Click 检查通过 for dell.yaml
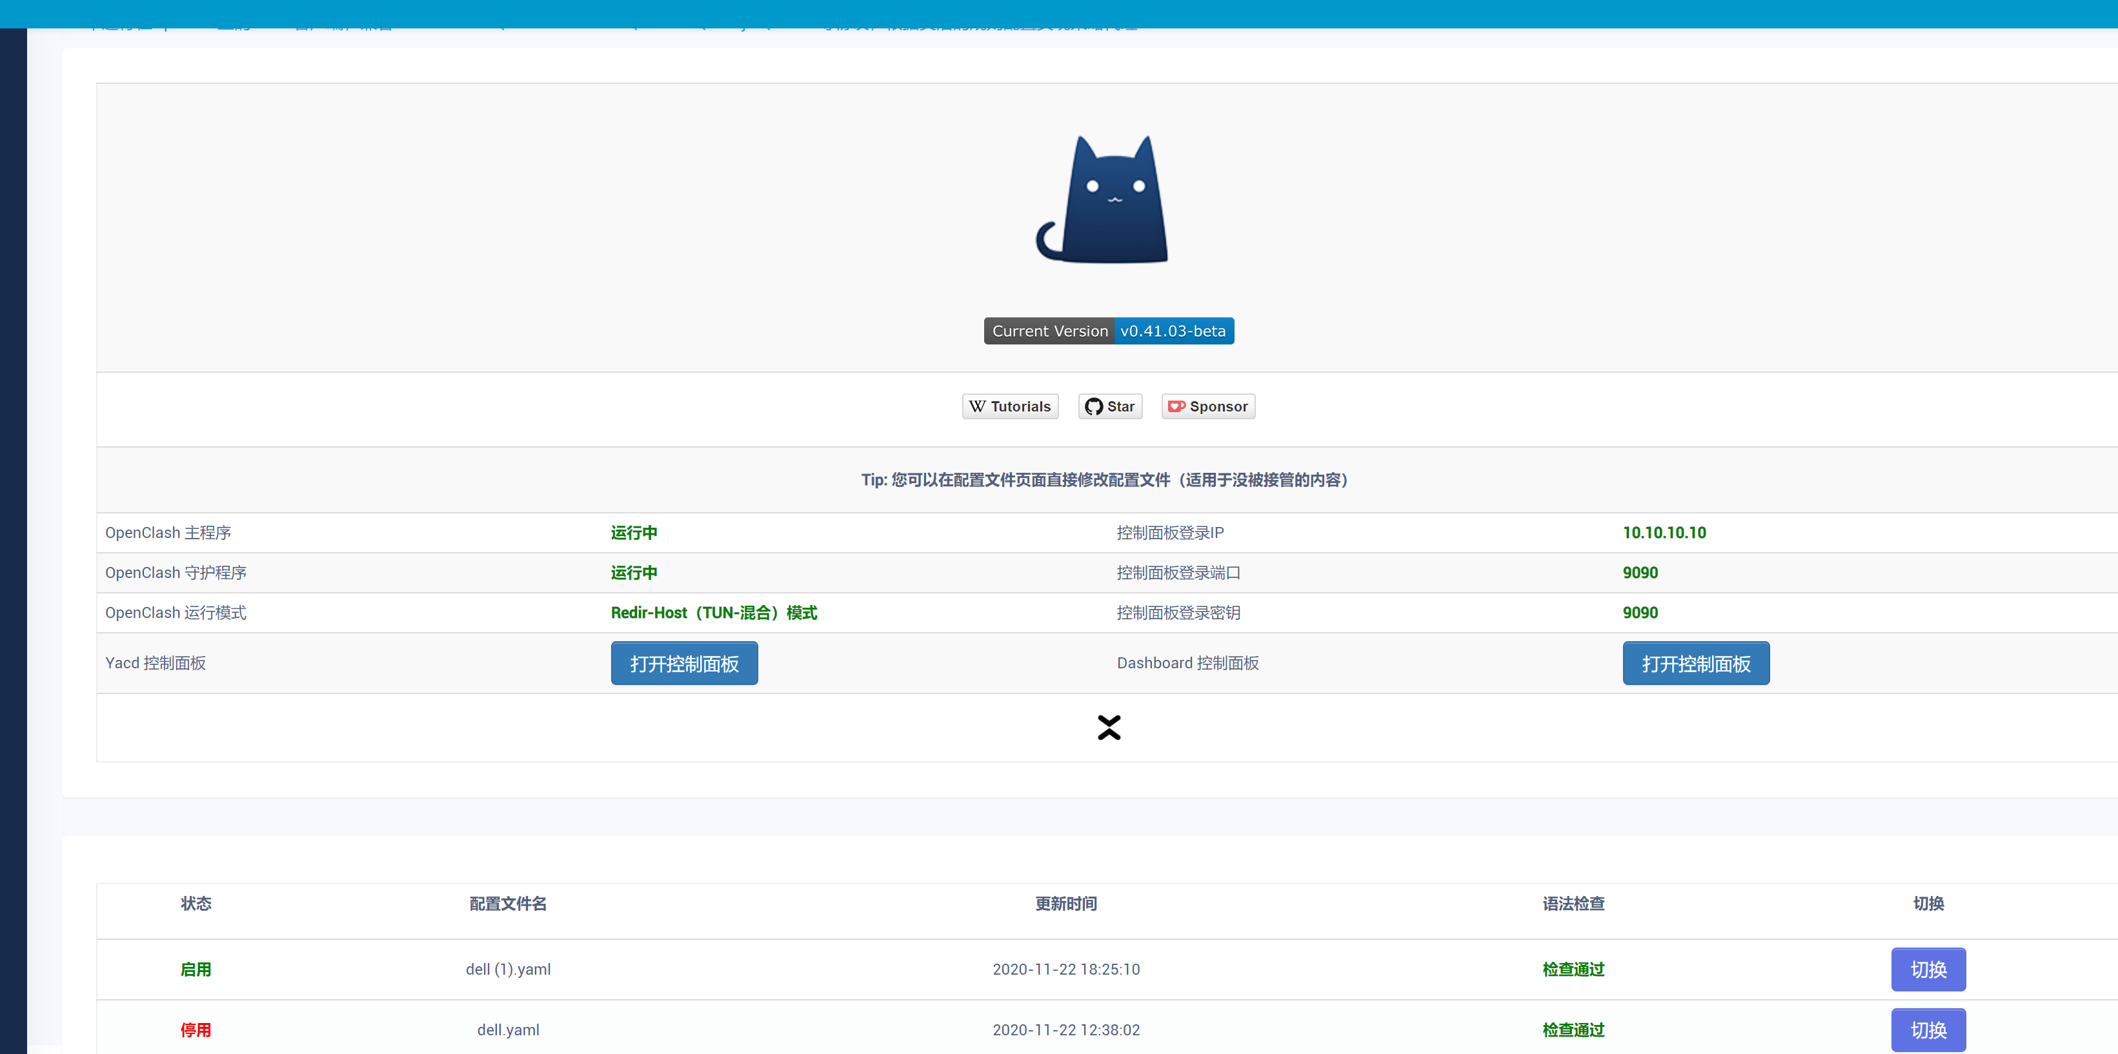2118x1054 pixels. pos(1573,1030)
